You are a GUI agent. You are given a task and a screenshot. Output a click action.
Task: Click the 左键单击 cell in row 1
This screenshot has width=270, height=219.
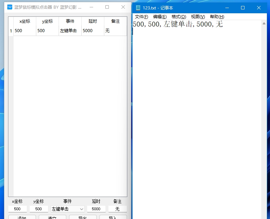pos(70,31)
